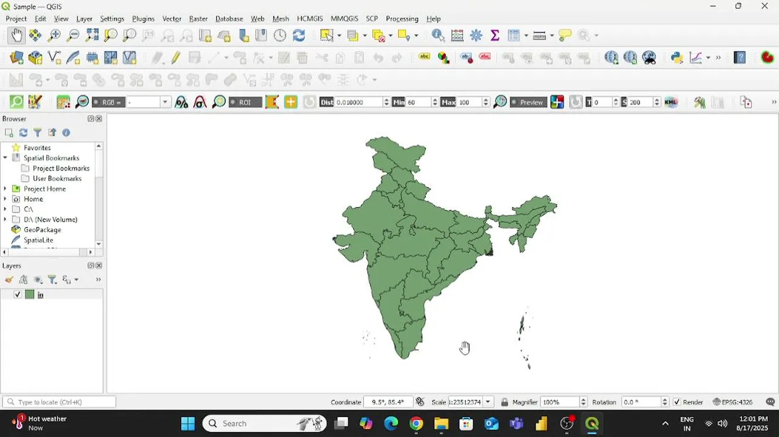This screenshot has width=779, height=437.
Task: Open the Plugins menu
Action: (x=143, y=19)
